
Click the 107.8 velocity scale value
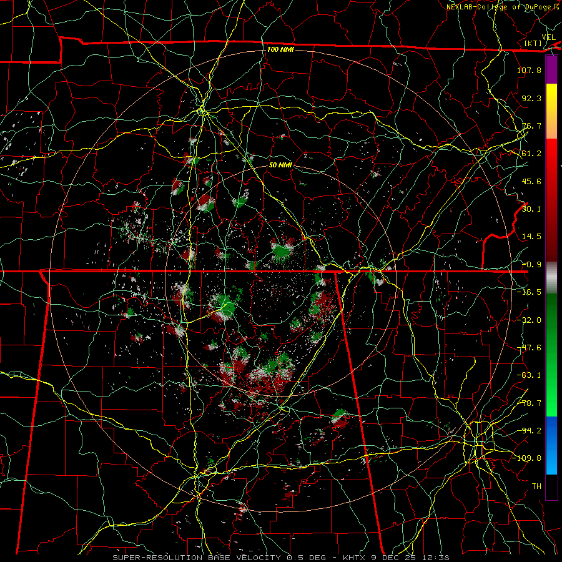click(529, 70)
